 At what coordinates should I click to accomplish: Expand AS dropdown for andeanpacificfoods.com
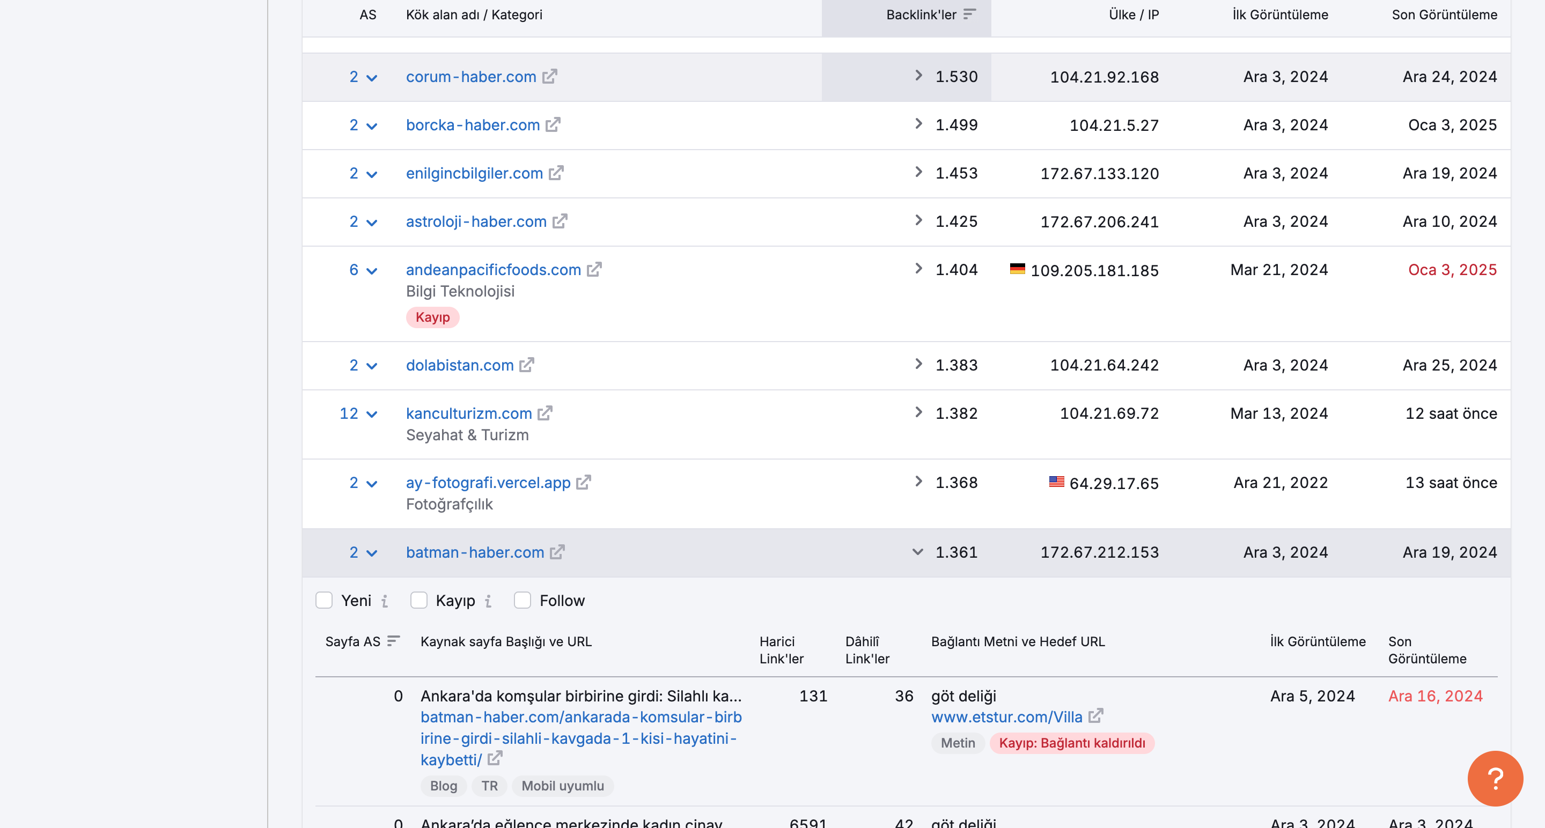point(372,271)
